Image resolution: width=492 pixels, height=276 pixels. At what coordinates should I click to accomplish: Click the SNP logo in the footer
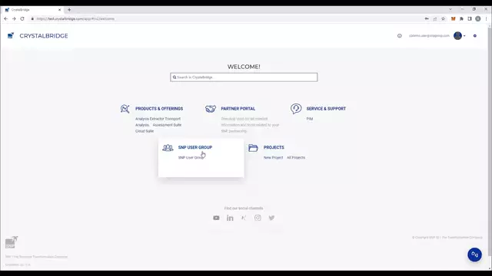(12, 242)
